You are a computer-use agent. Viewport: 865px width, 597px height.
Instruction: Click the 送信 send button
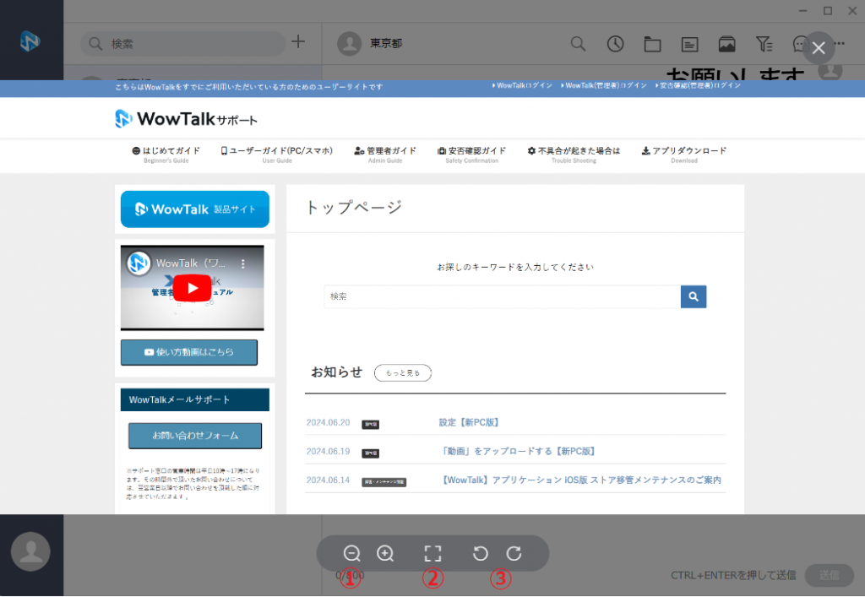tap(829, 575)
